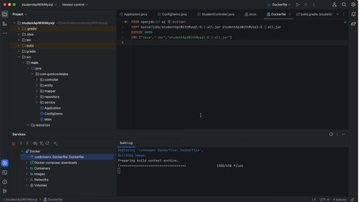Viewport: 360px width, 202px height.
Task: Select Application class in project tree
Action: (x=52, y=108)
